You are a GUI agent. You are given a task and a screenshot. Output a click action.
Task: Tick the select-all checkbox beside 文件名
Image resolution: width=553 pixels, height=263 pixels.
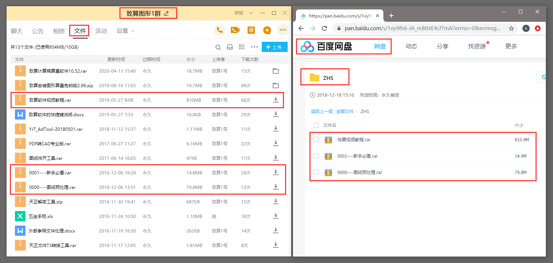pyautogui.click(x=316, y=125)
